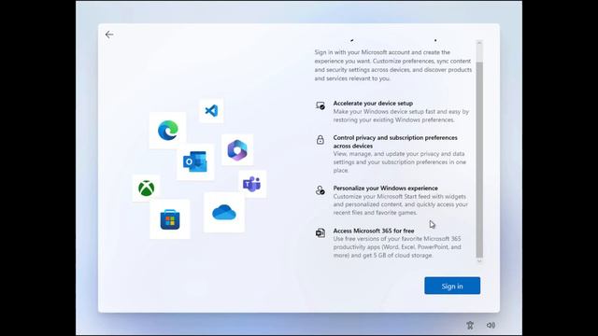Click the Microsoft 365 Copilot icon
Image resolution: width=598 pixels, height=336 pixels.
pyautogui.click(x=237, y=150)
